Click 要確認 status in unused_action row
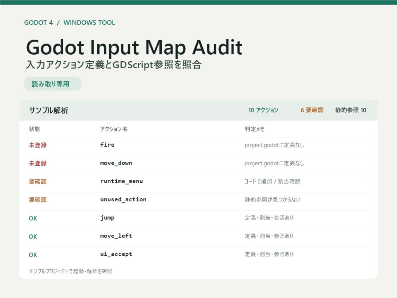The height and width of the screenshot is (298, 397). (38, 200)
